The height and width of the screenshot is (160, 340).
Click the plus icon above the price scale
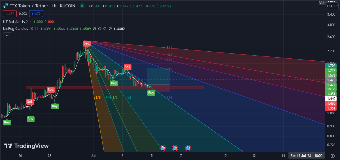pos(321,2)
